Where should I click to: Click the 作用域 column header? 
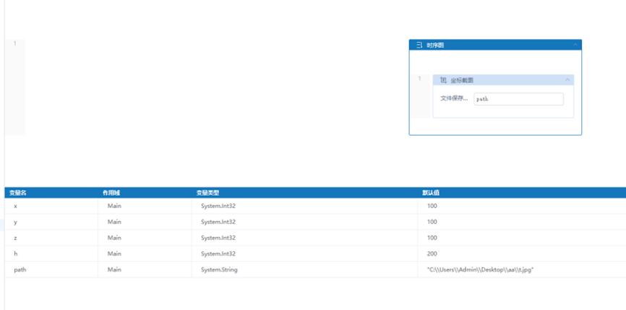tap(111, 193)
